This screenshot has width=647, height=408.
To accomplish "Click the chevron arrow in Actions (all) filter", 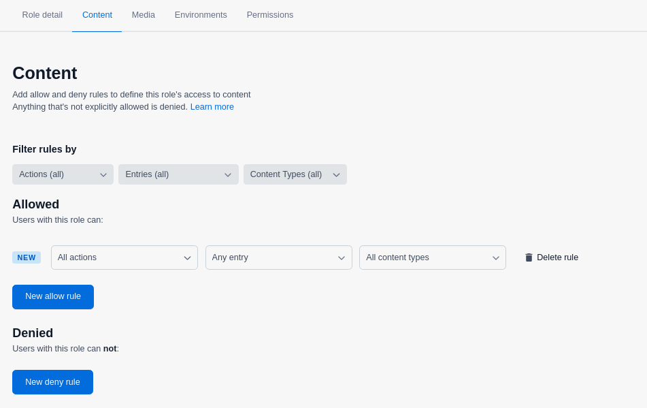I will [x=103, y=175].
